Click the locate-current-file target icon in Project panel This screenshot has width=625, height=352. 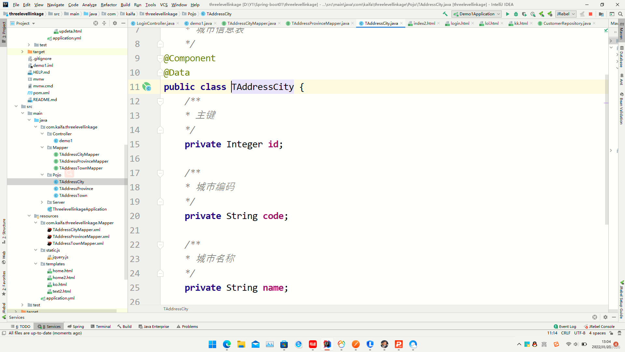pyautogui.click(x=96, y=23)
